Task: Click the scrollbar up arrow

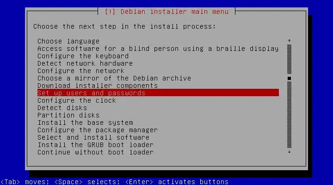Action: (x=289, y=41)
